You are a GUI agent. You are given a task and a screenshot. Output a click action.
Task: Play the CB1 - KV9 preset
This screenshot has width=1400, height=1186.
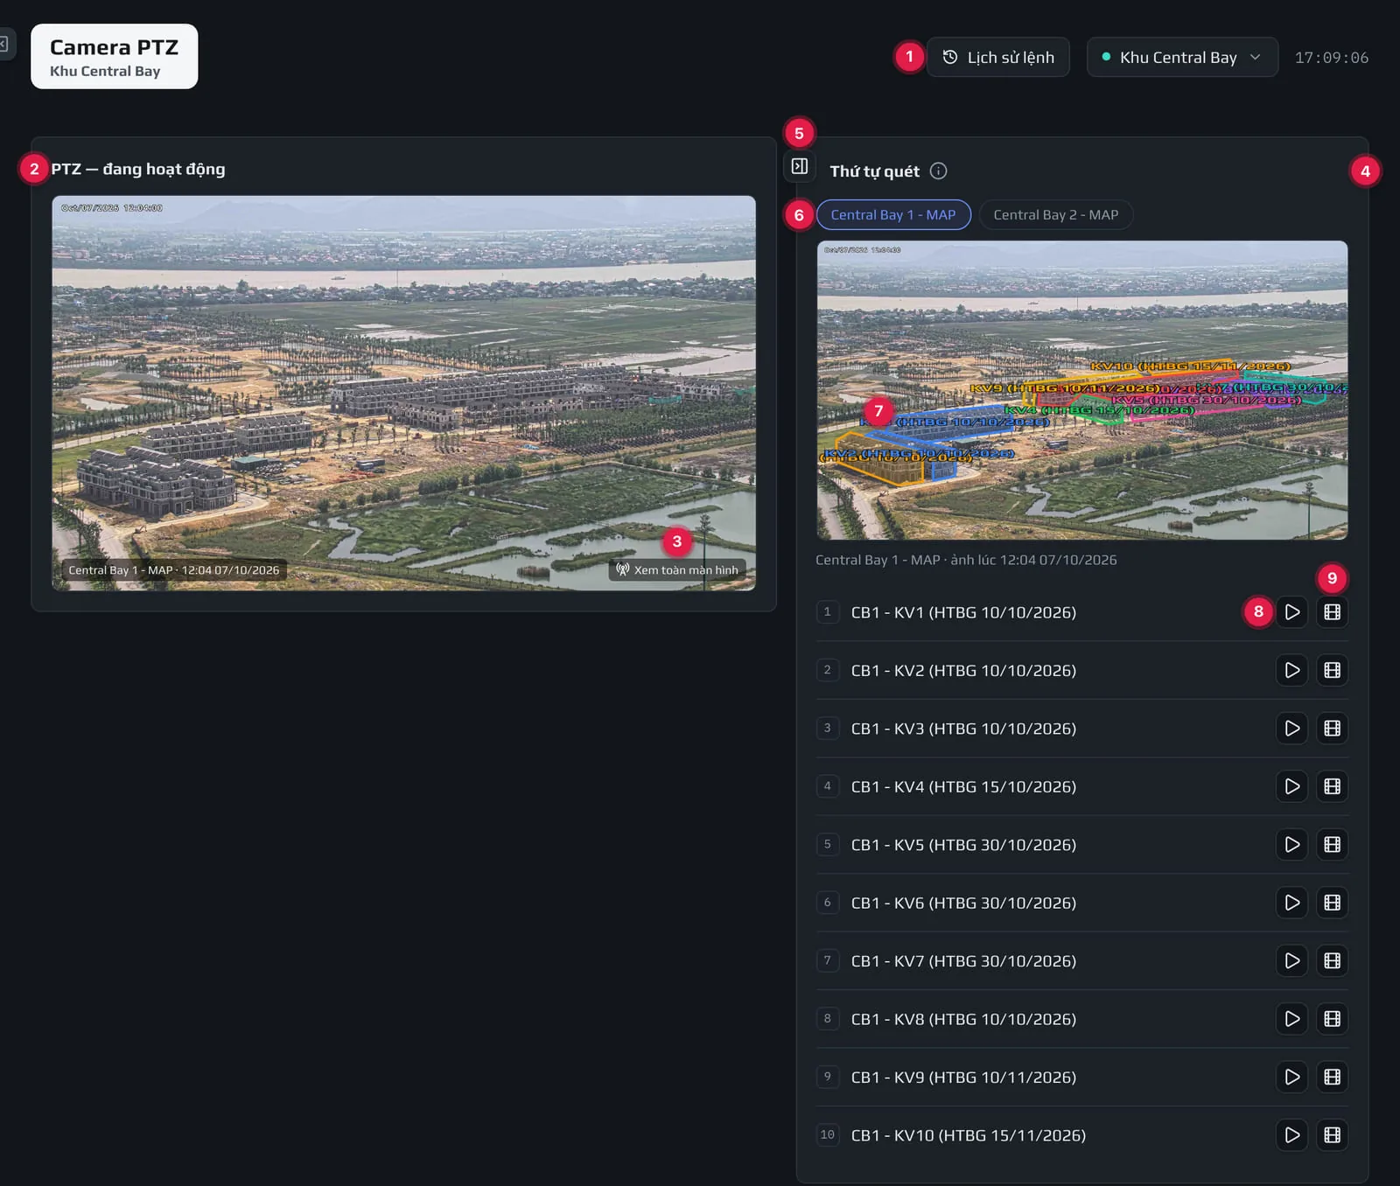pyautogui.click(x=1291, y=1077)
